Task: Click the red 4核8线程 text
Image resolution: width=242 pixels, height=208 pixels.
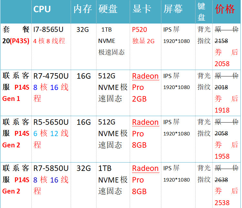Action: (49, 41)
